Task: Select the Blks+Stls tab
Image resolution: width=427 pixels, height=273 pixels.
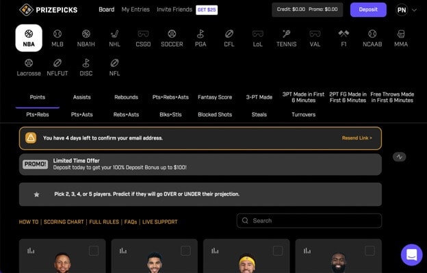Action: (170, 114)
